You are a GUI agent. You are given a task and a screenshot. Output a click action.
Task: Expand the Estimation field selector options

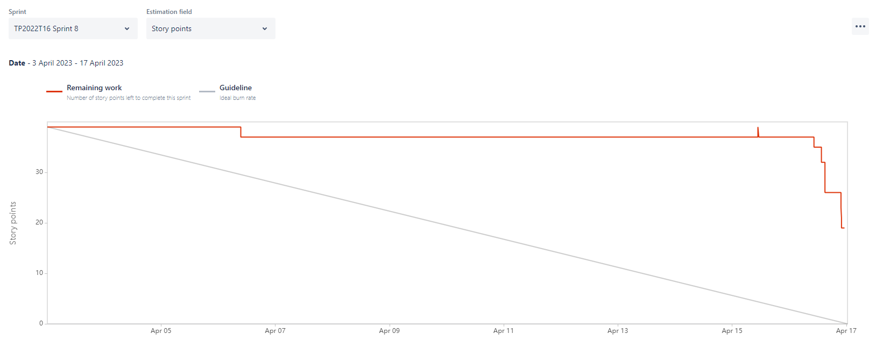point(264,28)
